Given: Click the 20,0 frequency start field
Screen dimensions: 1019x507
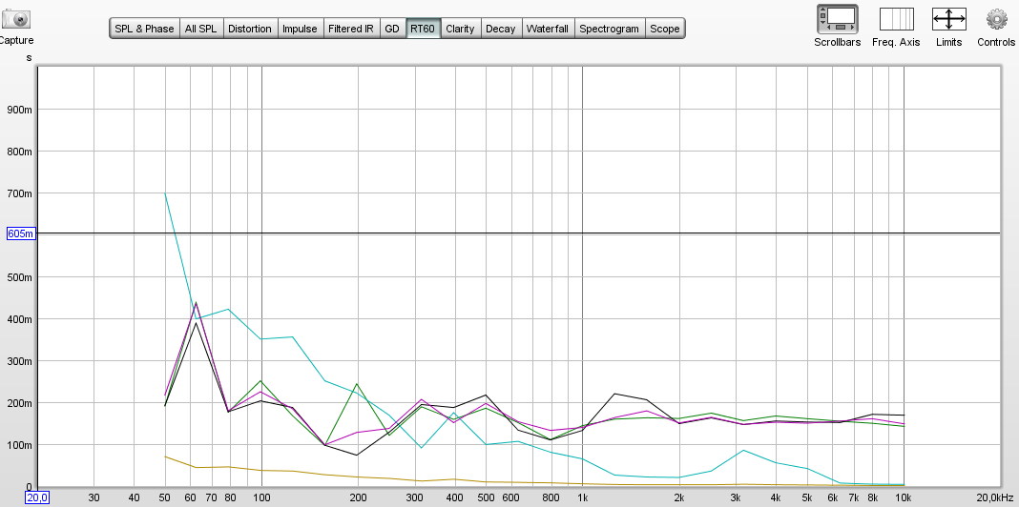Looking at the screenshot, I should [36, 497].
